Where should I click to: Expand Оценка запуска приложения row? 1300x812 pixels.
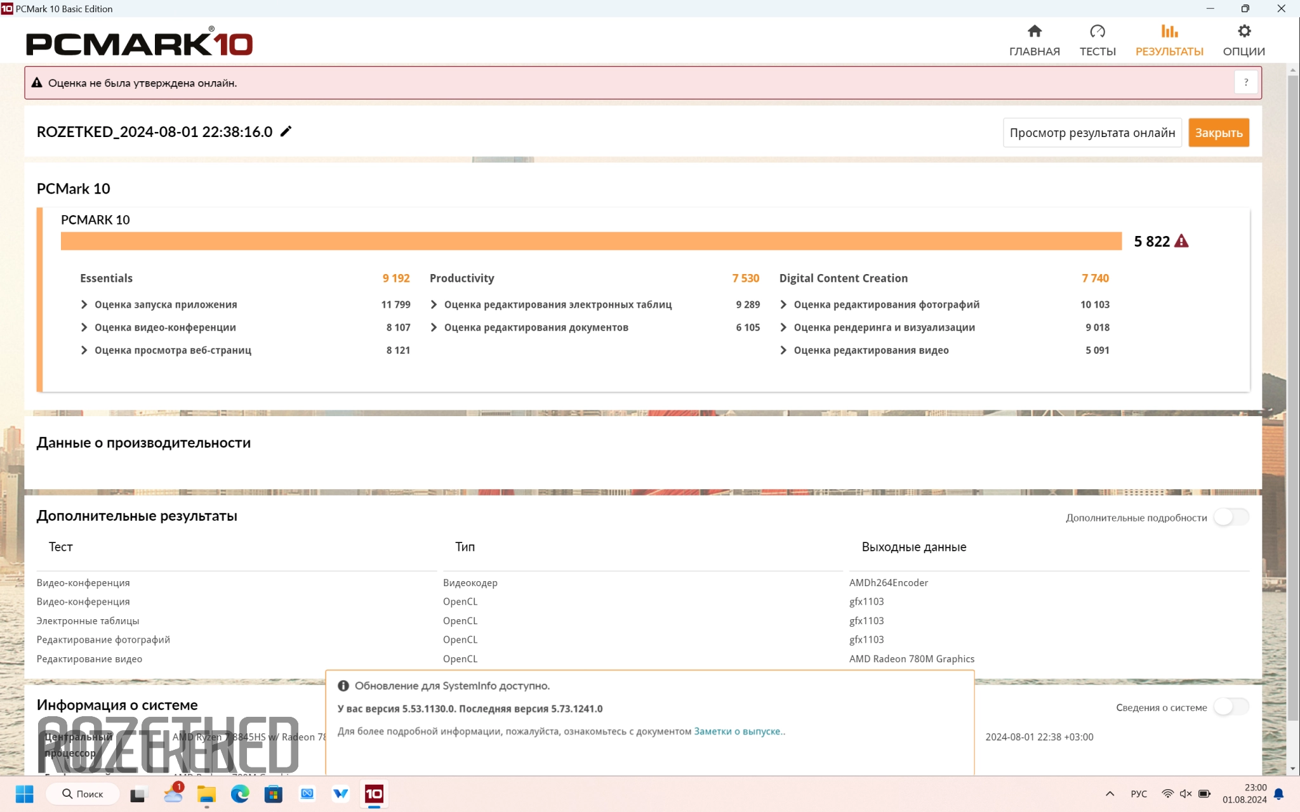click(84, 304)
